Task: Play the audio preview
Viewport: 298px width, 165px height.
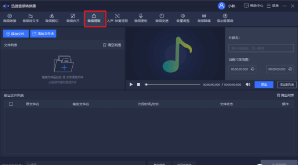Action: (x=131, y=85)
